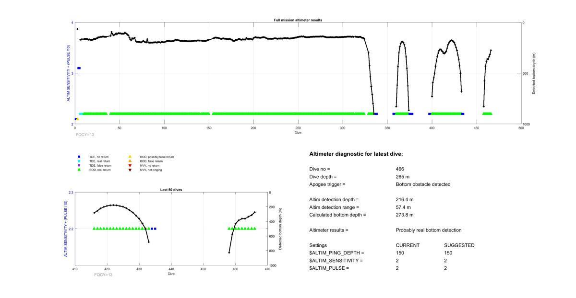Select the suggested $ALTIM_PING_DEPTH value 150
Image resolution: width=576 pixels, height=298 pixels.
[x=448, y=253]
